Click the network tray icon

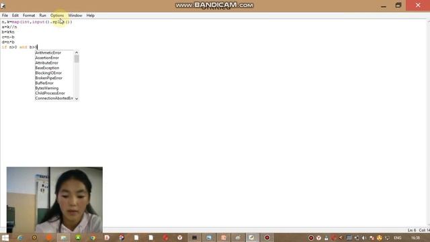pyautogui.click(x=387, y=238)
